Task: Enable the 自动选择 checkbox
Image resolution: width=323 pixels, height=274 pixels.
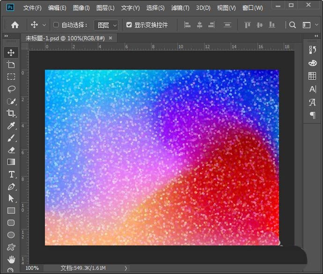Action: (56, 25)
